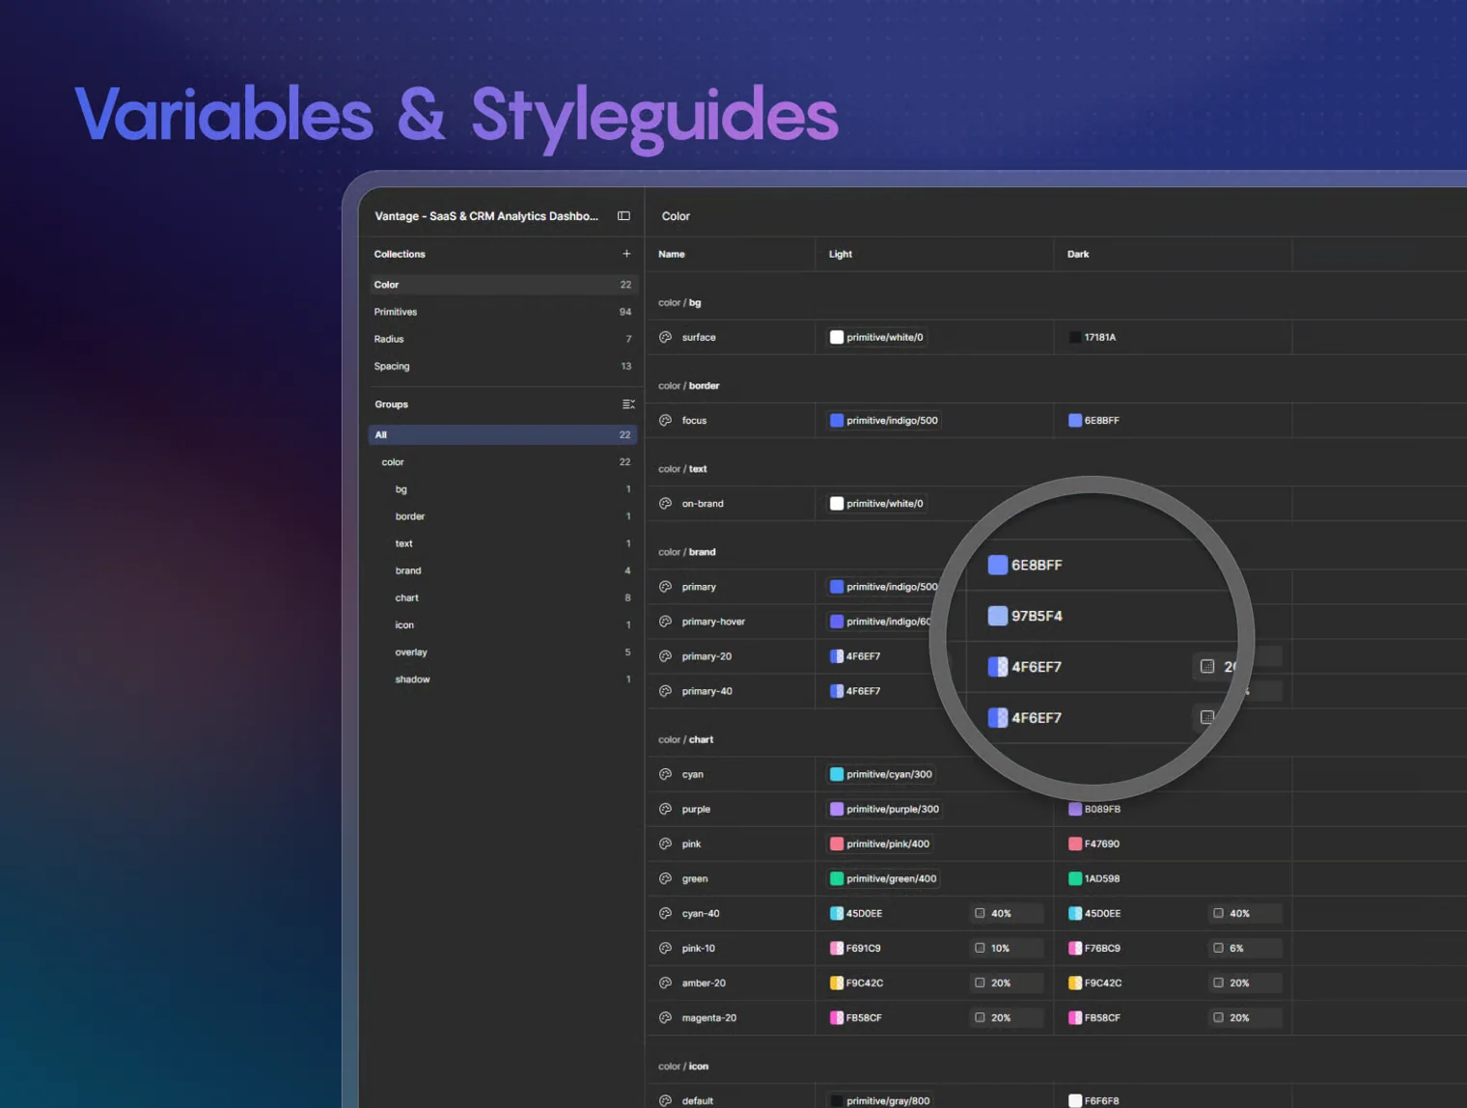Viewport: 1467px width, 1108px height.
Task: Select the overlay group
Action: pyautogui.click(x=503, y=651)
